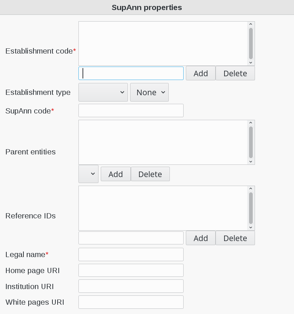
Task: Click the Parent entities scrollbar thumb
Action: click(x=251, y=142)
